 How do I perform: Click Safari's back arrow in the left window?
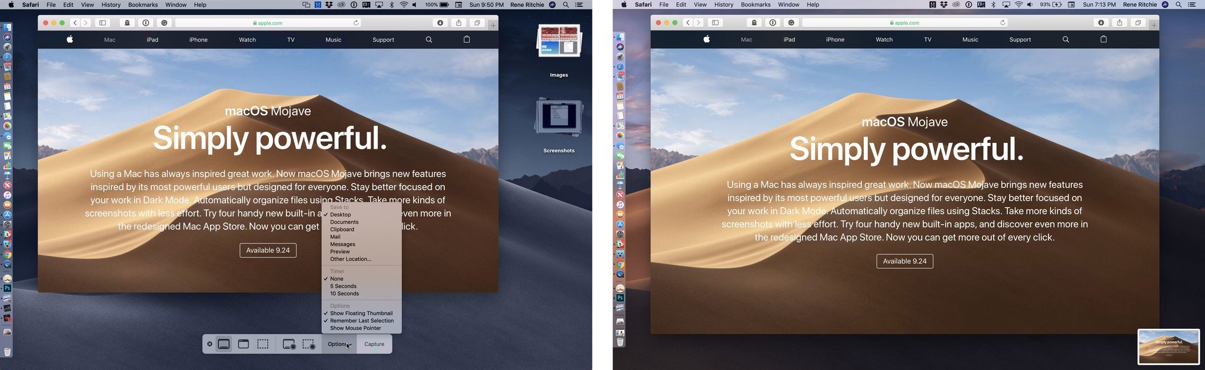75,23
